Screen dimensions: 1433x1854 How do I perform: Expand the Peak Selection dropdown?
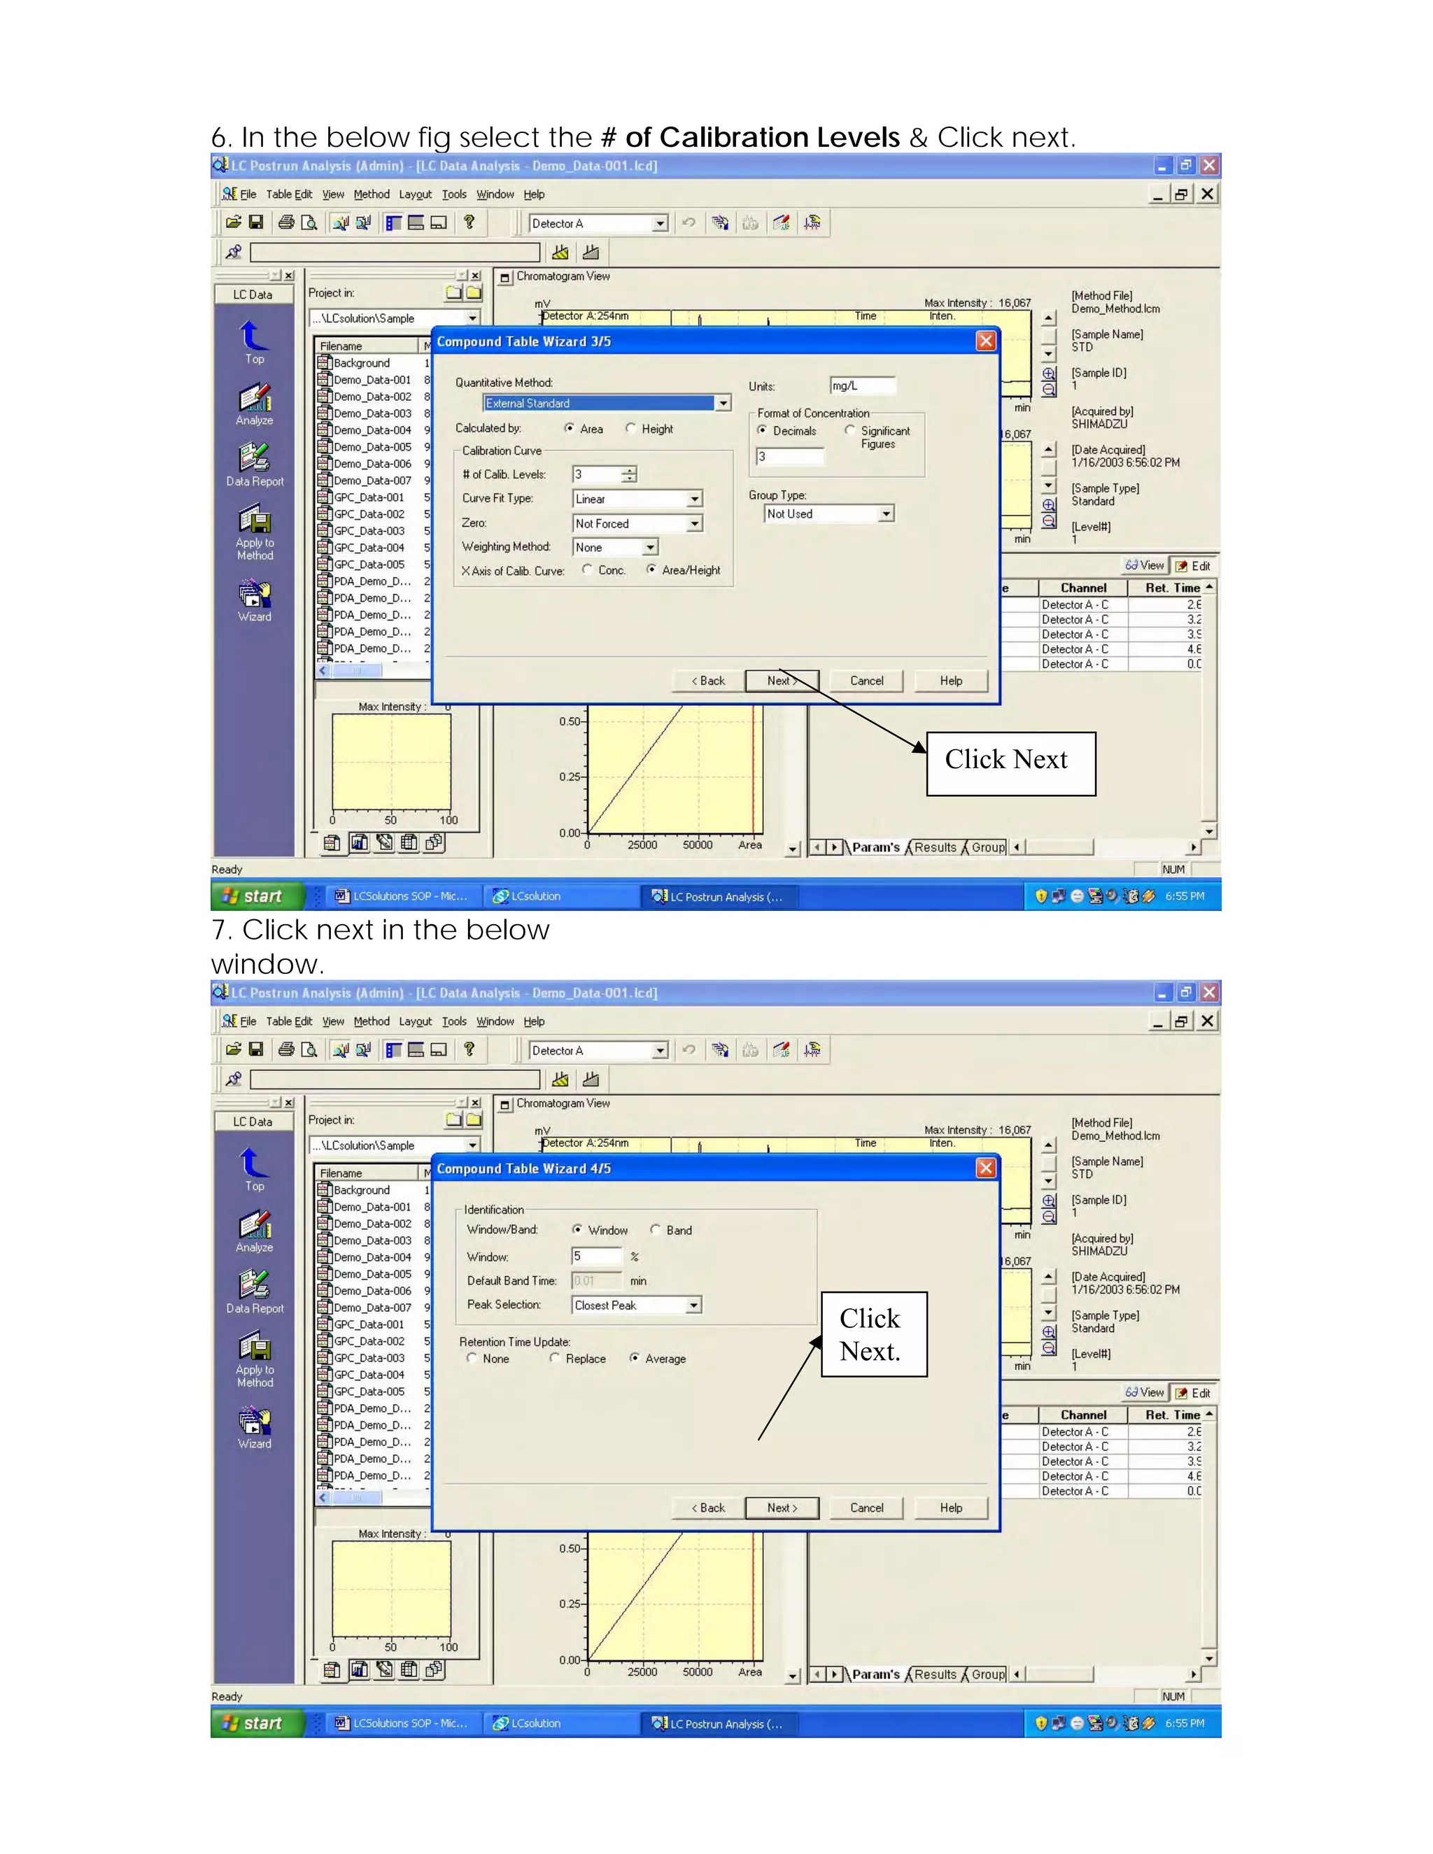pos(693,1305)
